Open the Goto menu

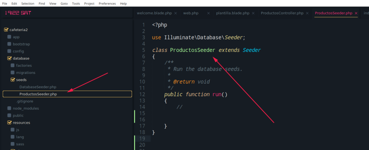point(64,3)
